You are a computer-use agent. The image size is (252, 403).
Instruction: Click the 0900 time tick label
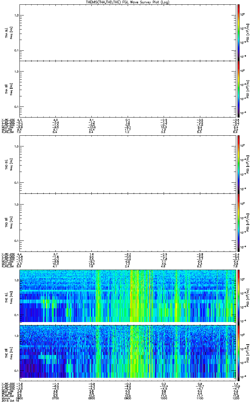pos(128,399)
